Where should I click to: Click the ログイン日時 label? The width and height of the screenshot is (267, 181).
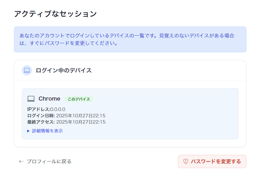point(41,116)
